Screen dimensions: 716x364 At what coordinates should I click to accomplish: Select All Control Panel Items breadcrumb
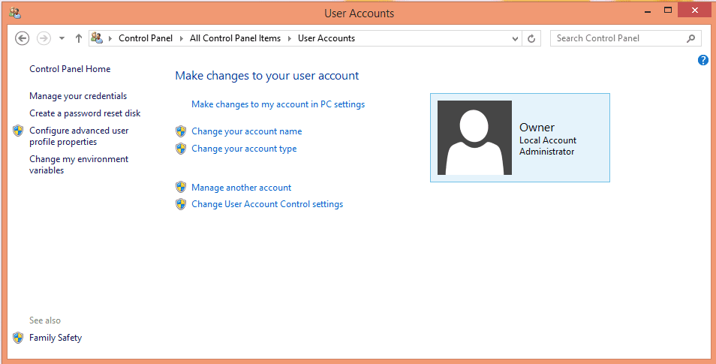[x=235, y=38]
